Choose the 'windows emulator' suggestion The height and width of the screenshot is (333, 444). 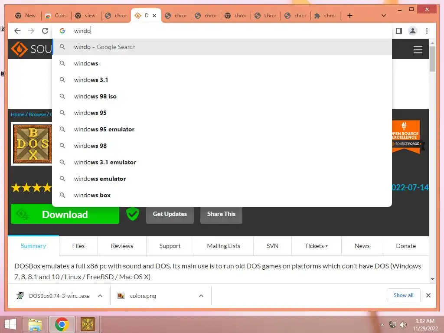pos(222,179)
